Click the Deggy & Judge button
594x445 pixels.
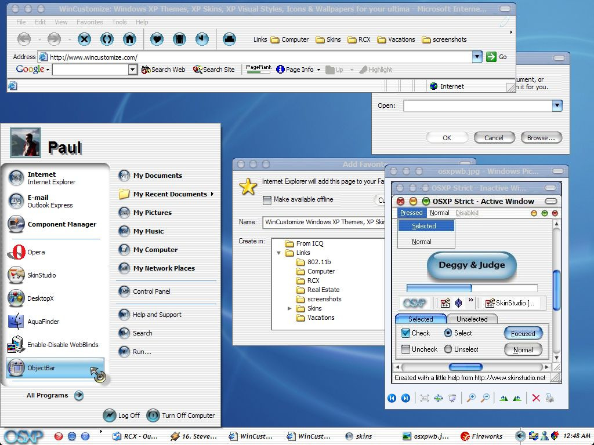472,265
